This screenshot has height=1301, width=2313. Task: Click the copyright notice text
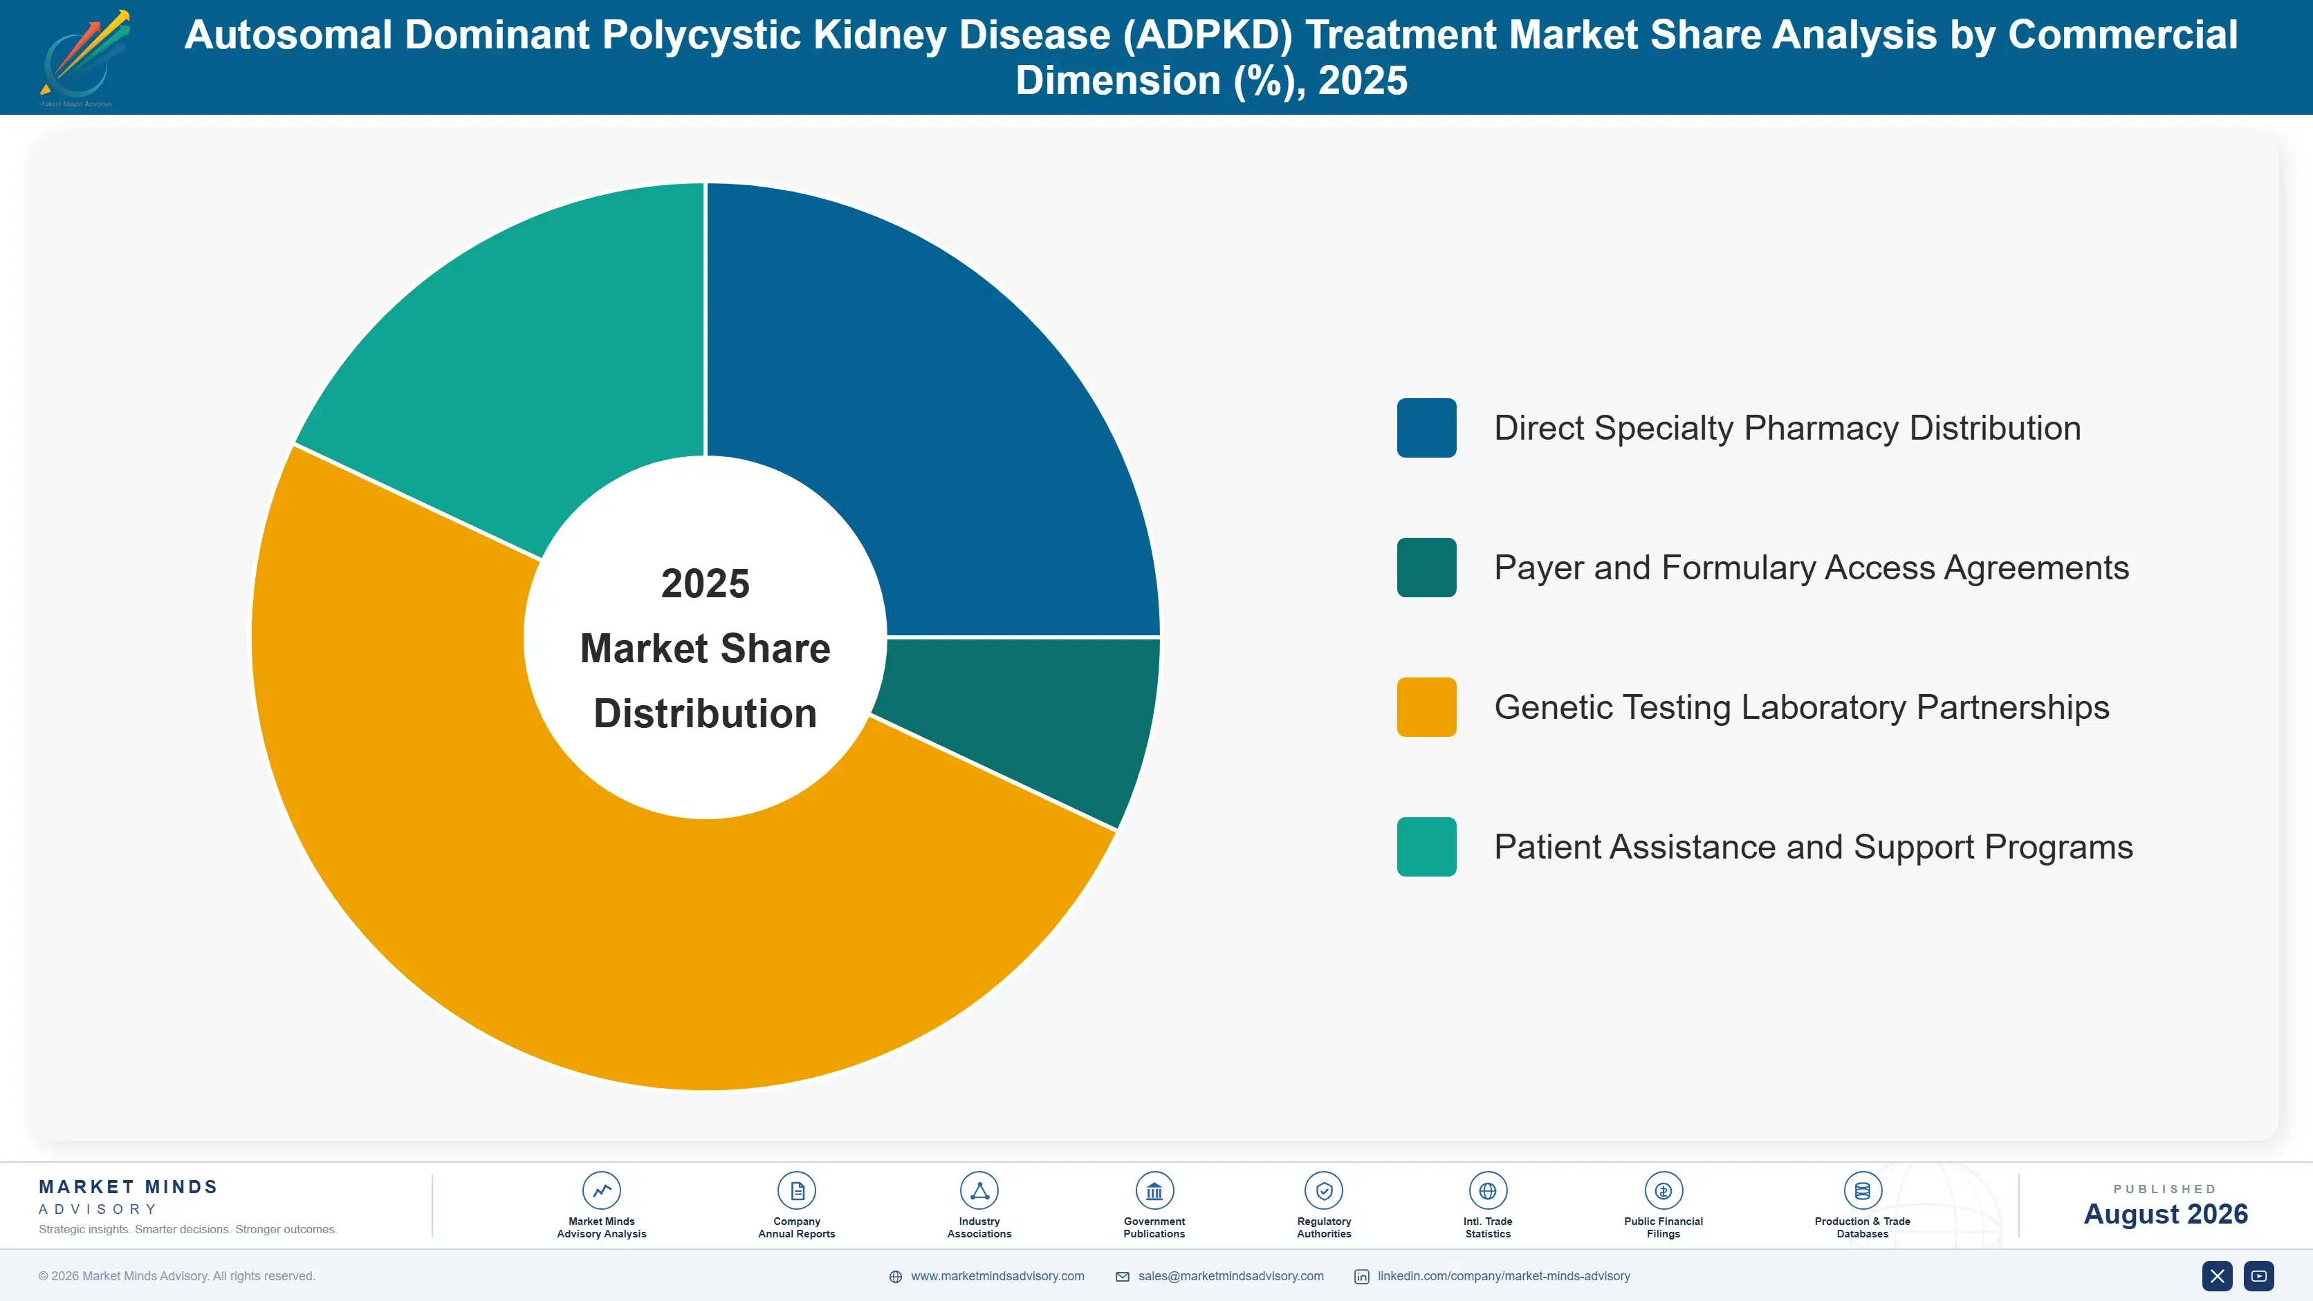pos(177,1276)
